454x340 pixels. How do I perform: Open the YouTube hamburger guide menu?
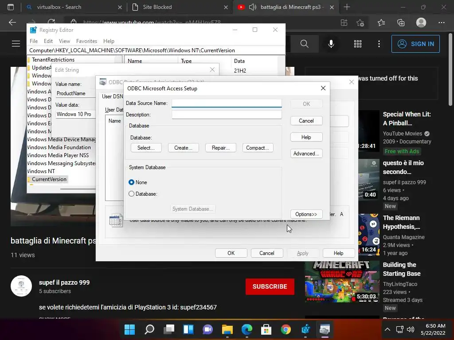coord(16,44)
